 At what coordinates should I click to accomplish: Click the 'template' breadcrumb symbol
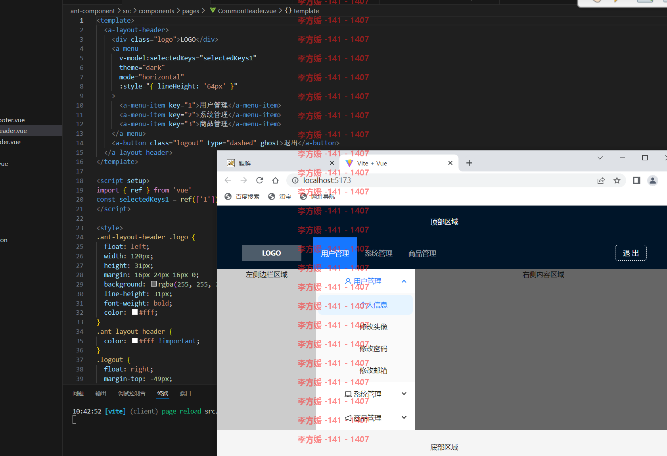(x=306, y=11)
